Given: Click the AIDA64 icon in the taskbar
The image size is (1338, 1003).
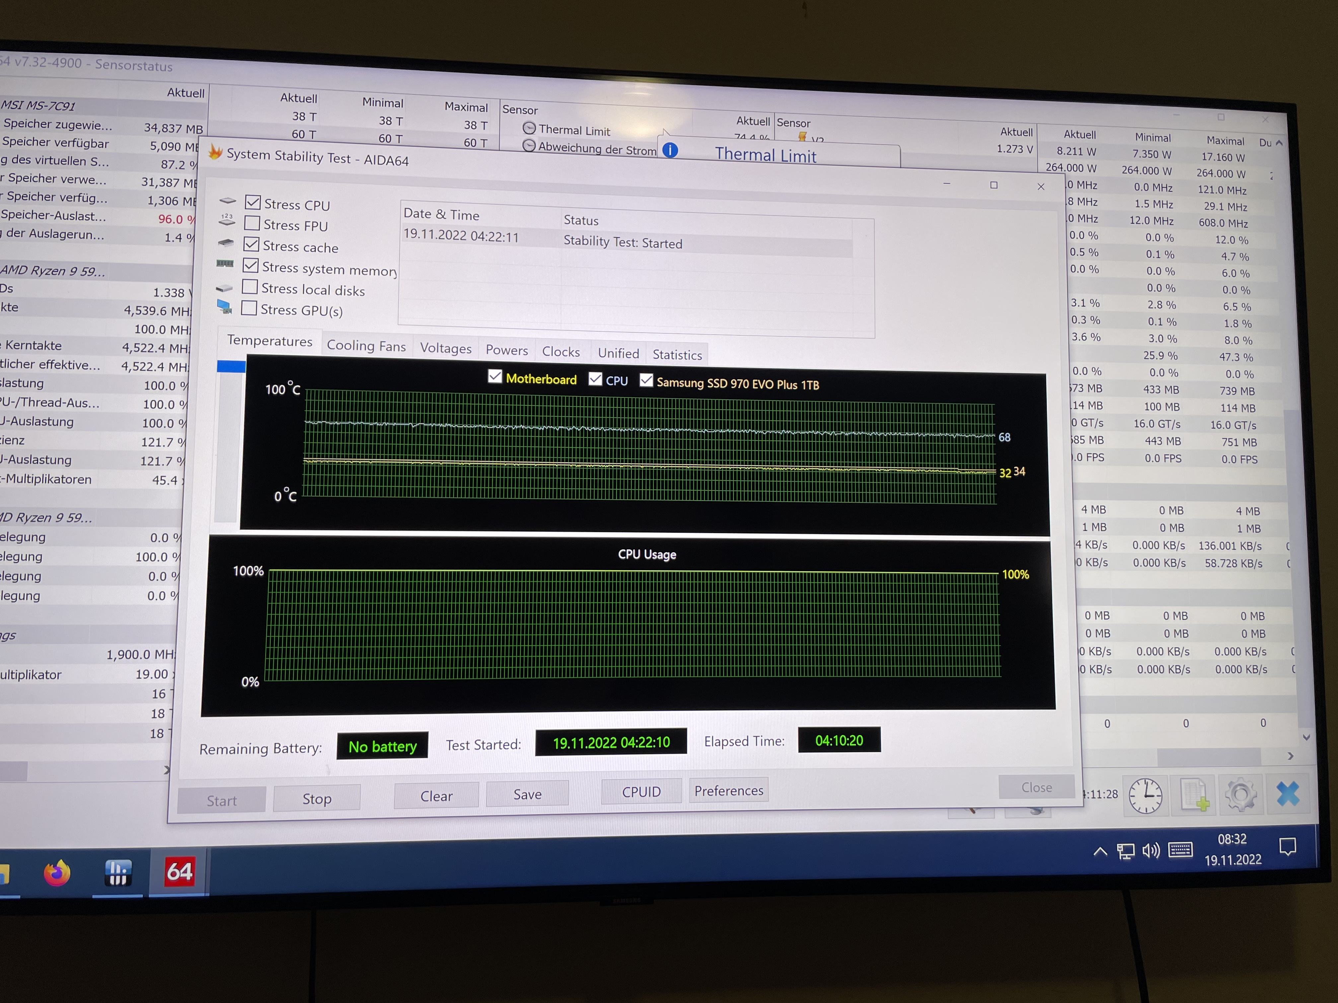Looking at the screenshot, I should 179,872.
